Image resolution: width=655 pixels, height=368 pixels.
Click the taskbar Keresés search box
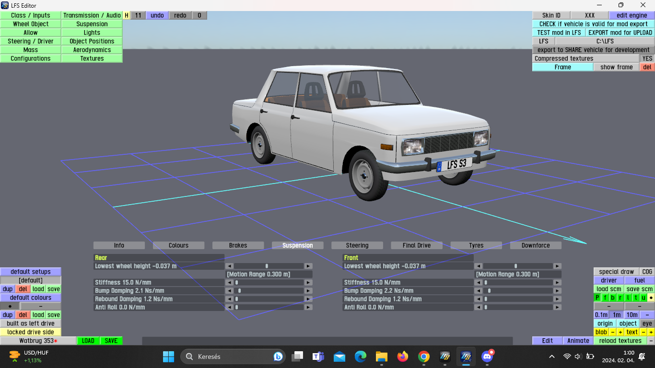point(233,356)
